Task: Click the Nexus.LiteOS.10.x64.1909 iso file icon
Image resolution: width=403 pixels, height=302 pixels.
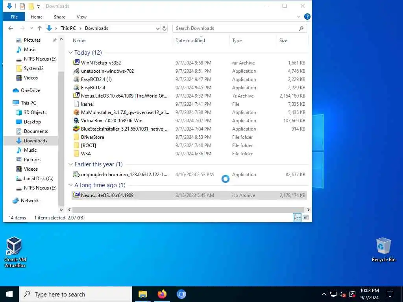Action: pos(76,195)
